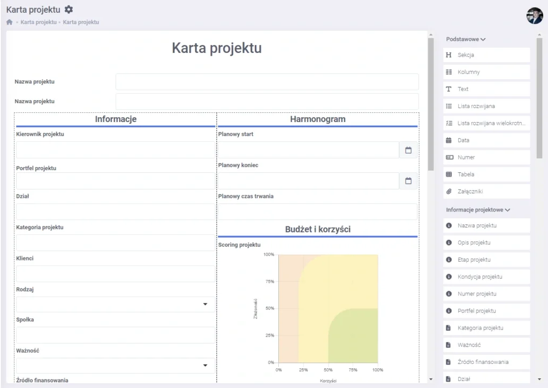Click the Klienci input field
Screen dimensions: 548x388
(116, 273)
